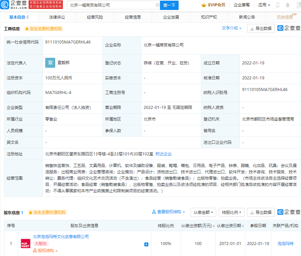Click the 泡泡玛特 product link
Image resolution: width=301 pixels, height=256 pixels.
pyautogui.click(x=286, y=243)
